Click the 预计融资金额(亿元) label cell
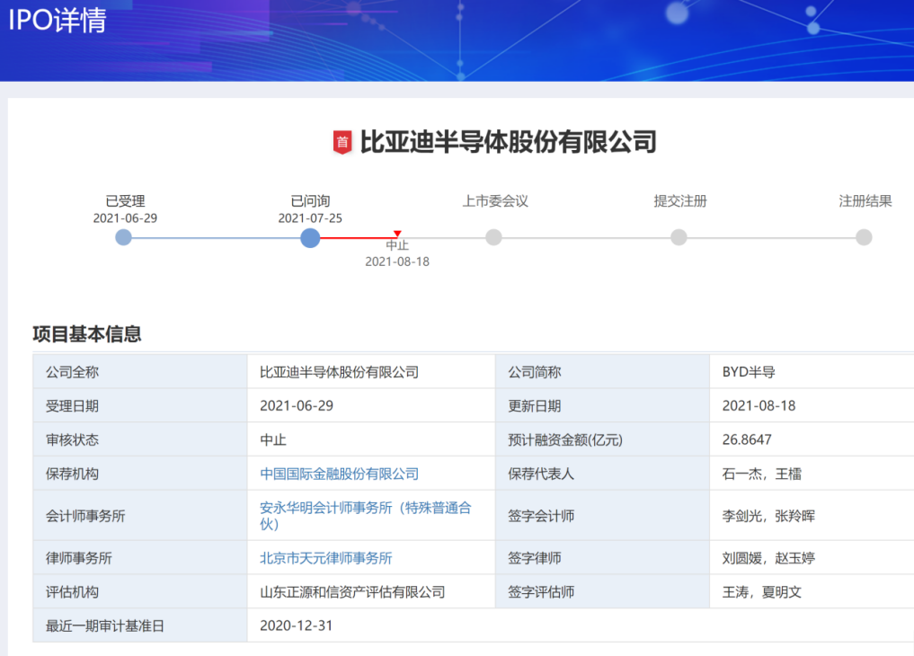 (x=602, y=439)
